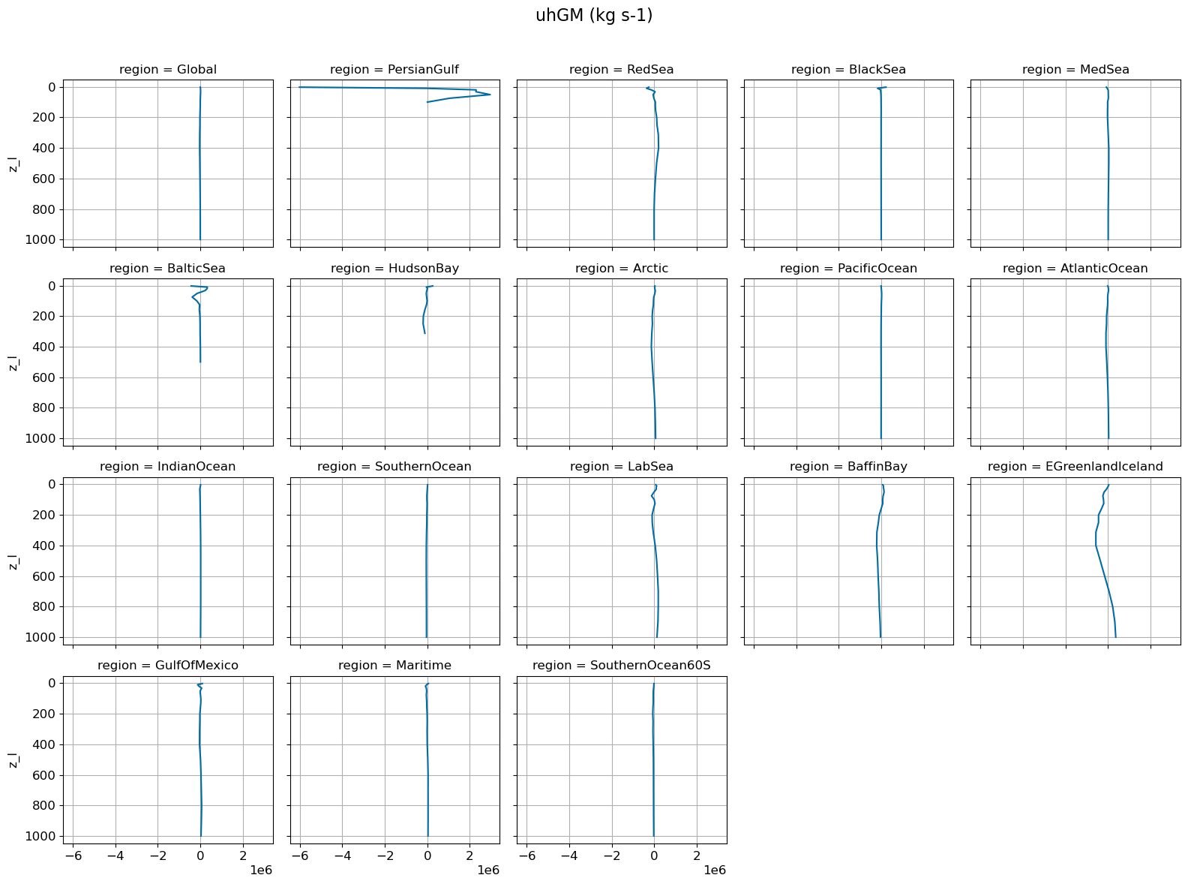This screenshot has width=1188, height=884.
Task: Click the 'region = Arctic' subplot title
Action: [621, 269]
